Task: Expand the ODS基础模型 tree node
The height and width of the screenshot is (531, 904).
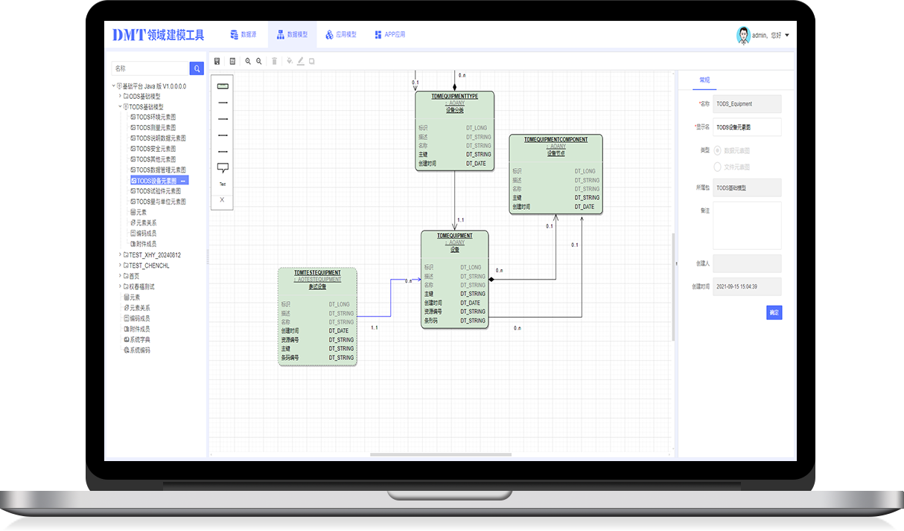Action: tap(120, 96)
